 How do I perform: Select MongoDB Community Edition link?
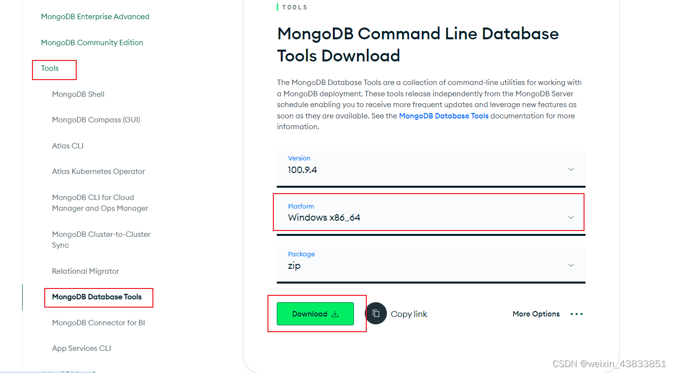point(92,42)
